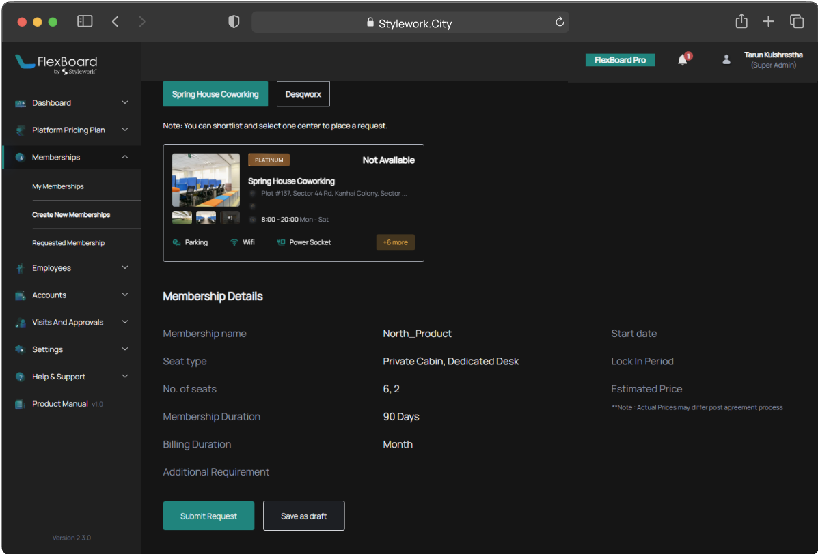Show the +6 more amenities

click(x=396, y=243)
